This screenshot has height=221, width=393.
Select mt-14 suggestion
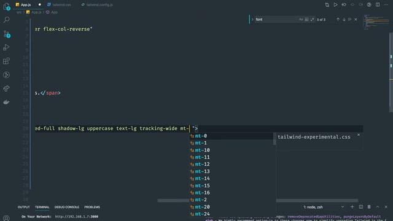pyautogui.click(x=232, y=179)
